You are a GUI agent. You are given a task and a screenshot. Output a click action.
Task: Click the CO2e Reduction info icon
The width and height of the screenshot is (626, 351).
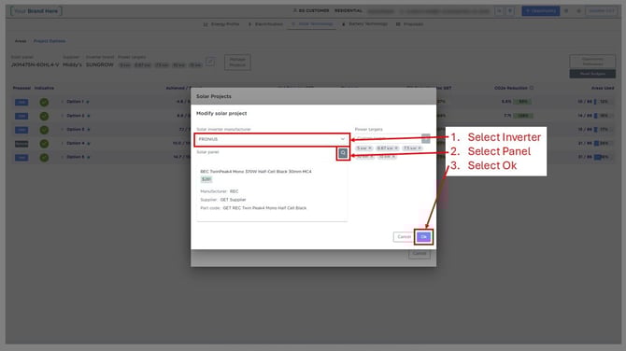pos(532,88)
